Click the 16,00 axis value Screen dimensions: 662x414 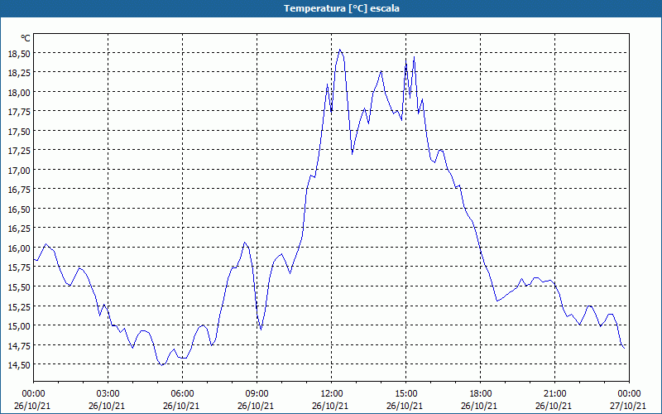19,248
